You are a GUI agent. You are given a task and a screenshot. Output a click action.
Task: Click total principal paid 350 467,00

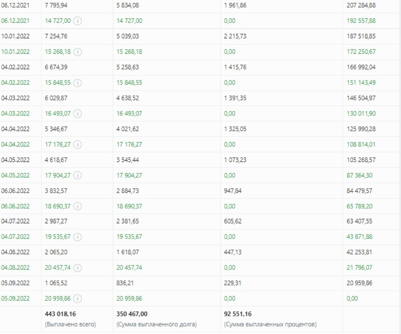click(132, 314)
